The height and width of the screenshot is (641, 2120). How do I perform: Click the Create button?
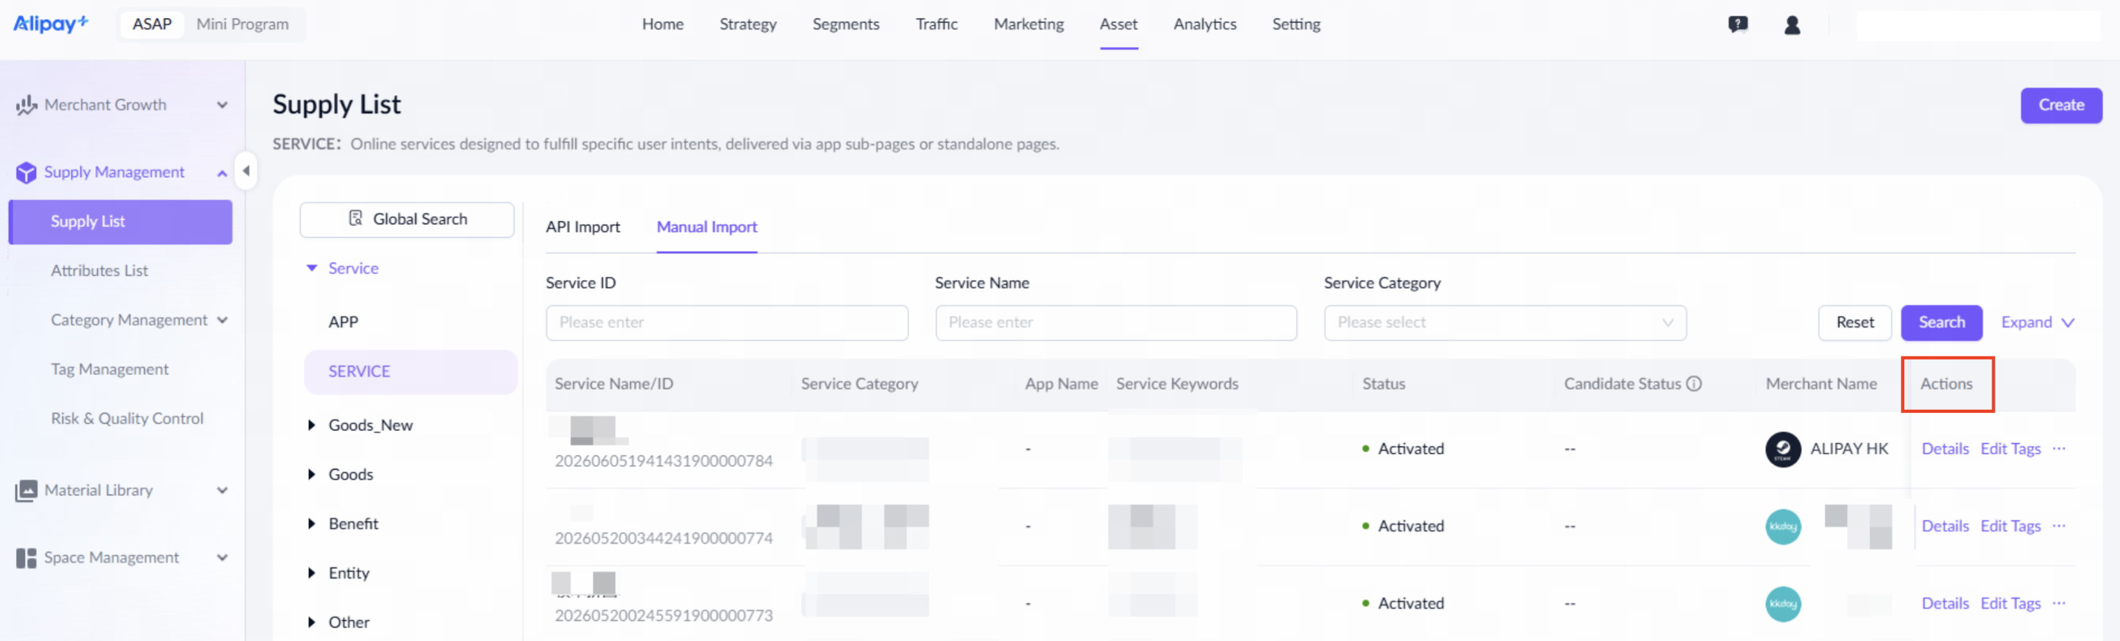(2061, 105)
